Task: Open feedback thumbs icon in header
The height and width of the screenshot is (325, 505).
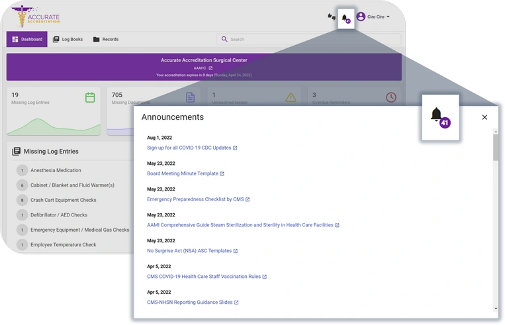Action: coord(332,17)
